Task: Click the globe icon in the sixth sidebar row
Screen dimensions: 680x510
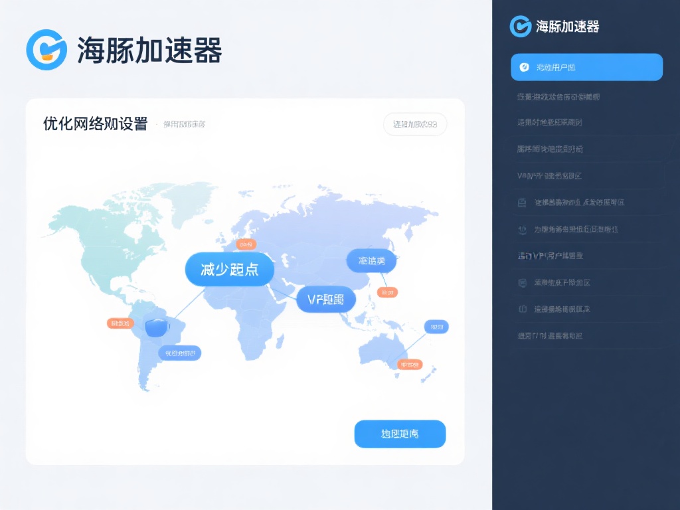Action: pyautogui.click(x=523, y=228)
